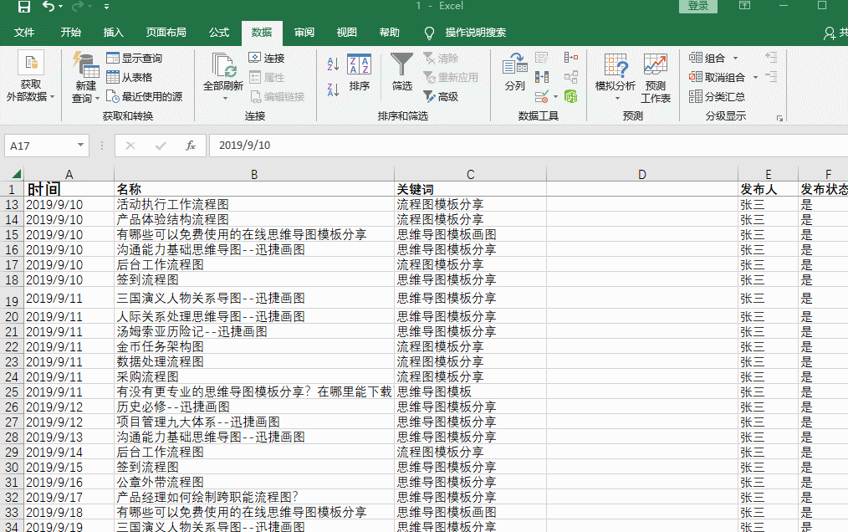Switch to the Page Layout (页面布局) tab
848x532 pixels.
click(x=166, y=33)
